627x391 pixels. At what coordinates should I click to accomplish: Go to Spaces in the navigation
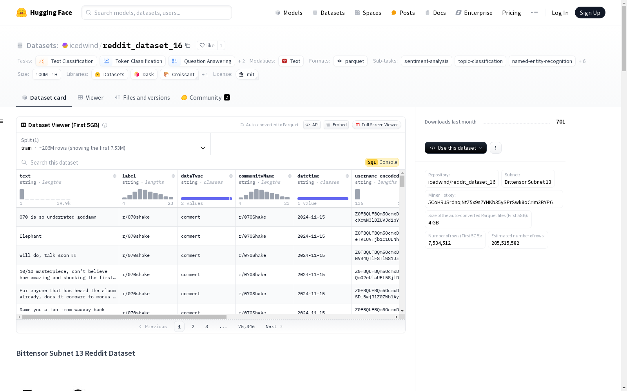coord(368,13)
